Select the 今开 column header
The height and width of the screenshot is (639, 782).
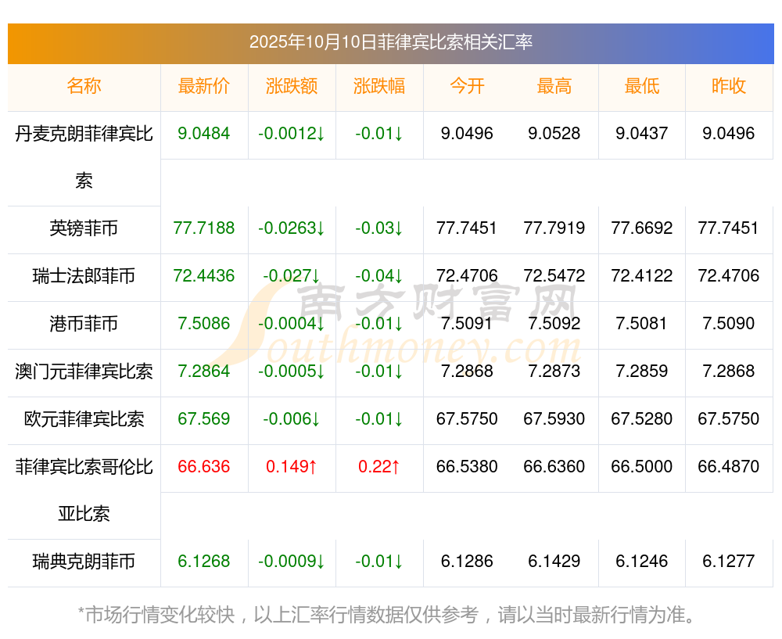point(467,86)
